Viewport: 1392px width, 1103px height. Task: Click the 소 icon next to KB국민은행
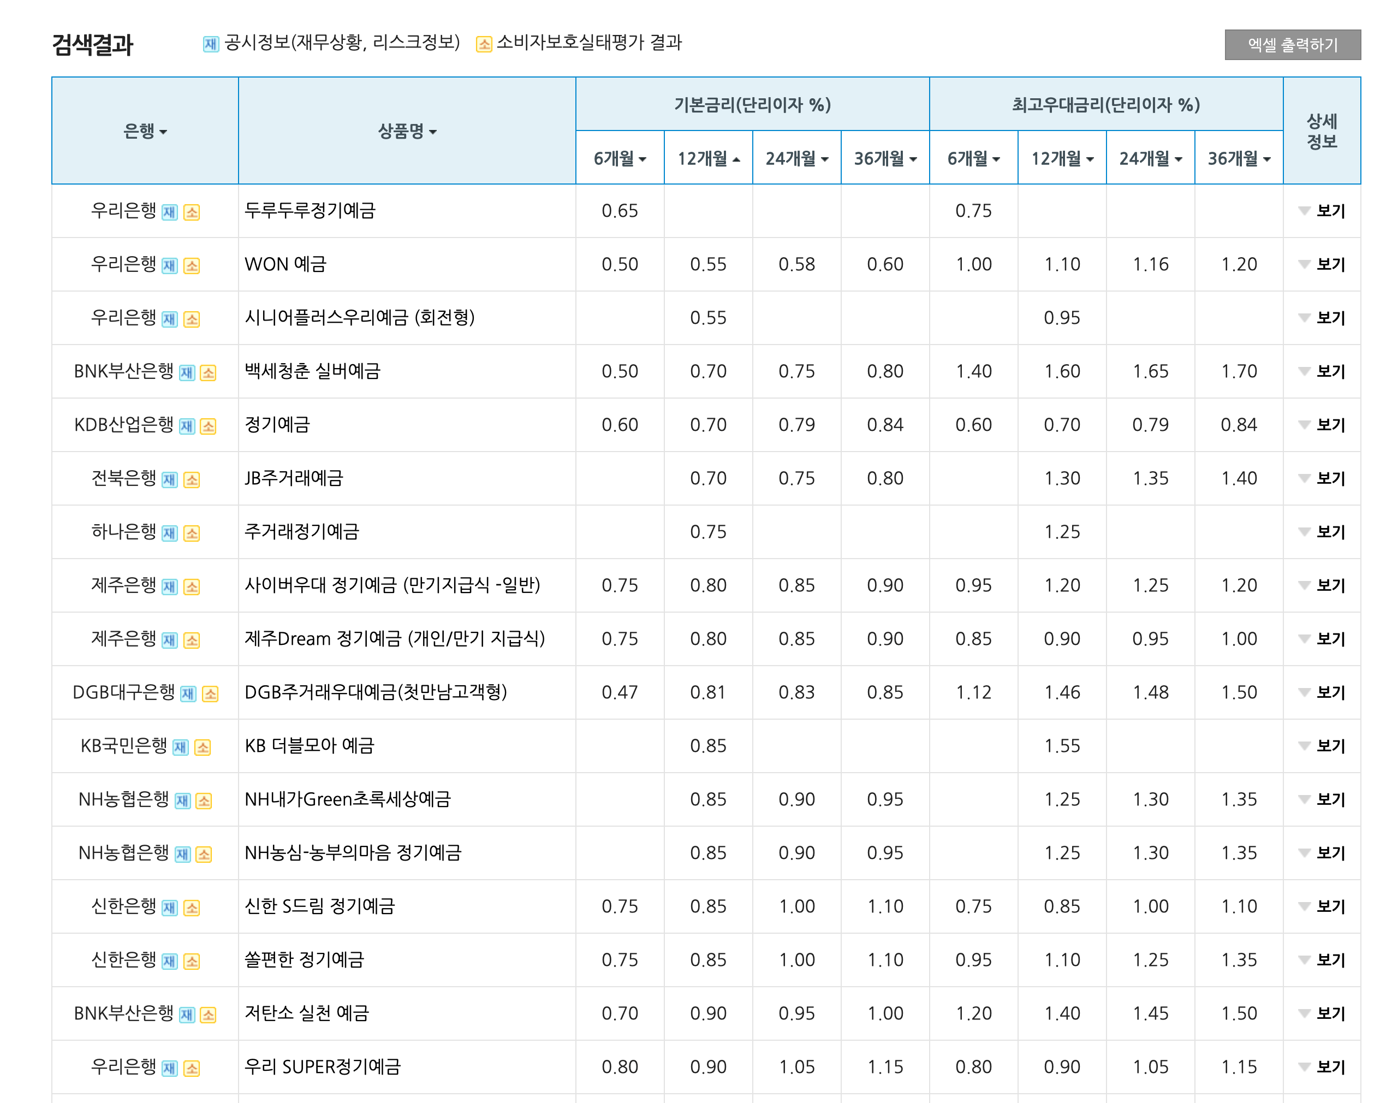point(203,748)
